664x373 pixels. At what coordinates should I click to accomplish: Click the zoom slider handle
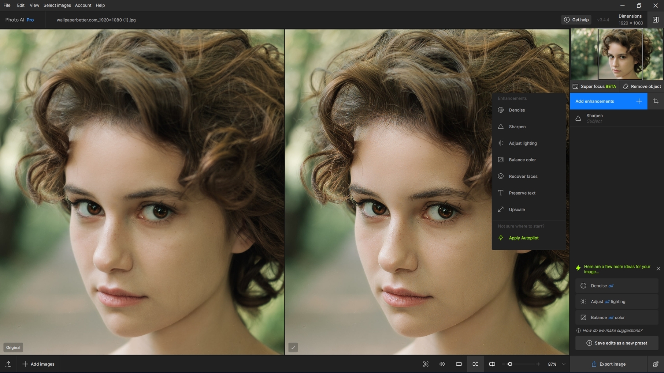tap(509, 364)
